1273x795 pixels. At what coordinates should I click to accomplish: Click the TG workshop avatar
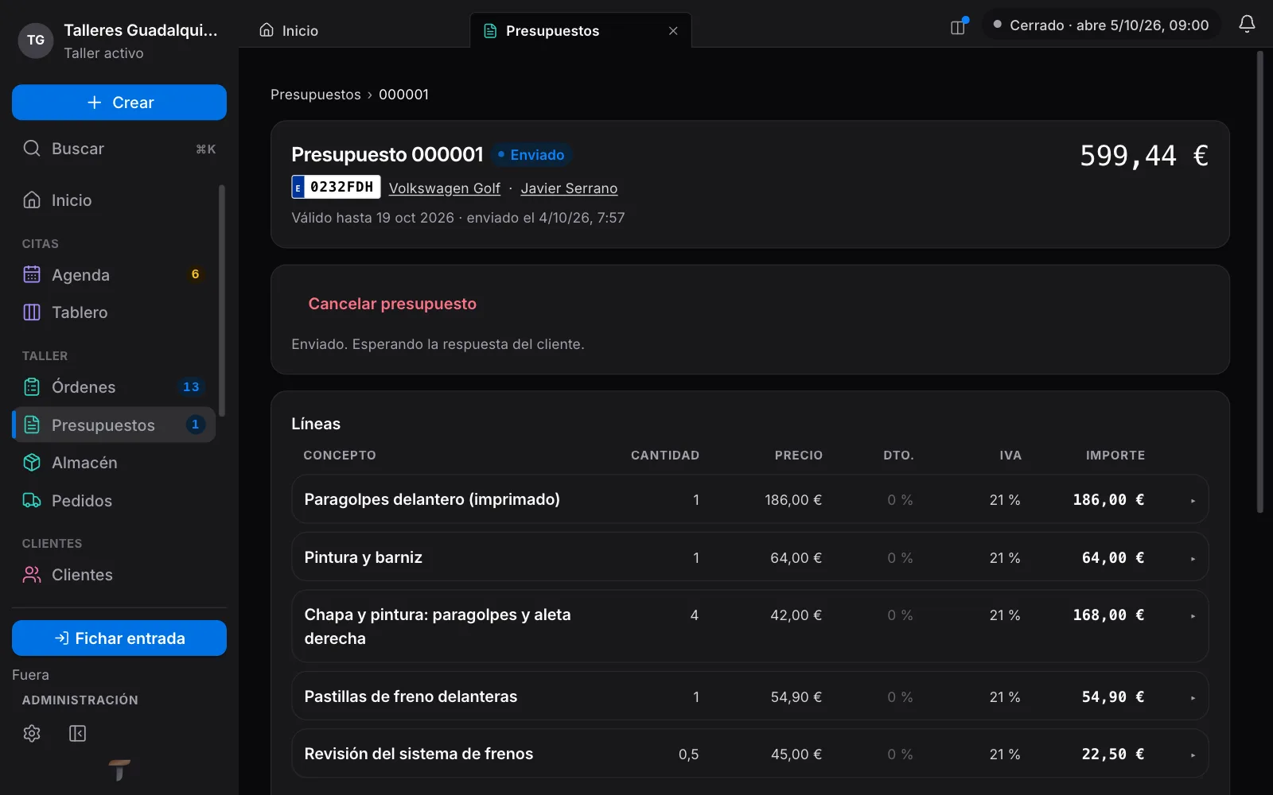click(36, 40)
